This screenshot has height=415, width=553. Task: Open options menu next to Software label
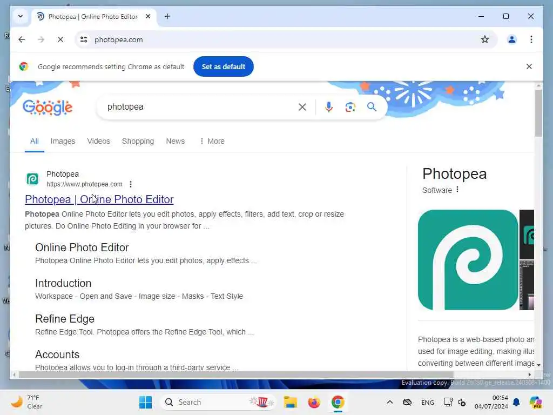(x=457, y=190)
